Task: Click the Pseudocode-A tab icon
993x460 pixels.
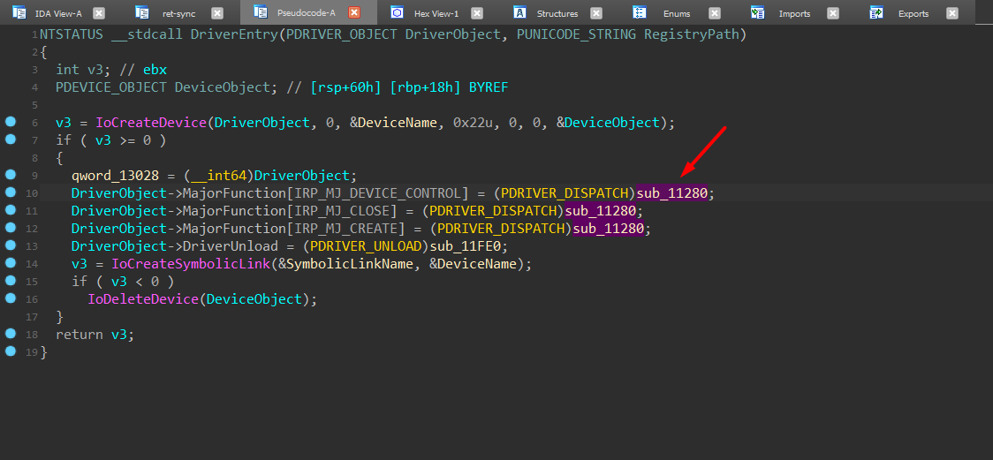Action: pos(260,12)
